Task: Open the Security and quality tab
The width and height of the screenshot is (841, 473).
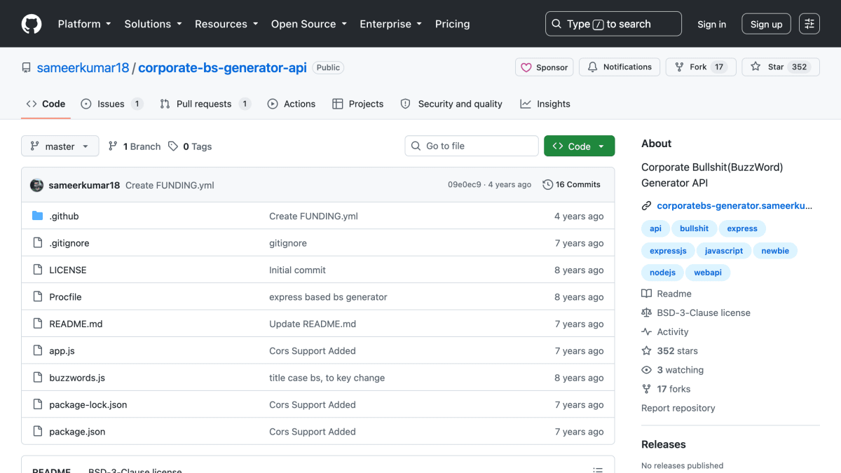Action: tap(451, 104)
